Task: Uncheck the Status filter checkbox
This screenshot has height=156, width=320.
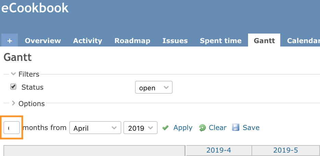Action: click(x=13, y=87)
